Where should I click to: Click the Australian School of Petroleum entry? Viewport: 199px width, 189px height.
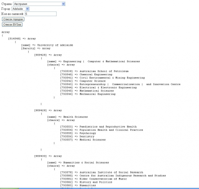pos(94,71)
